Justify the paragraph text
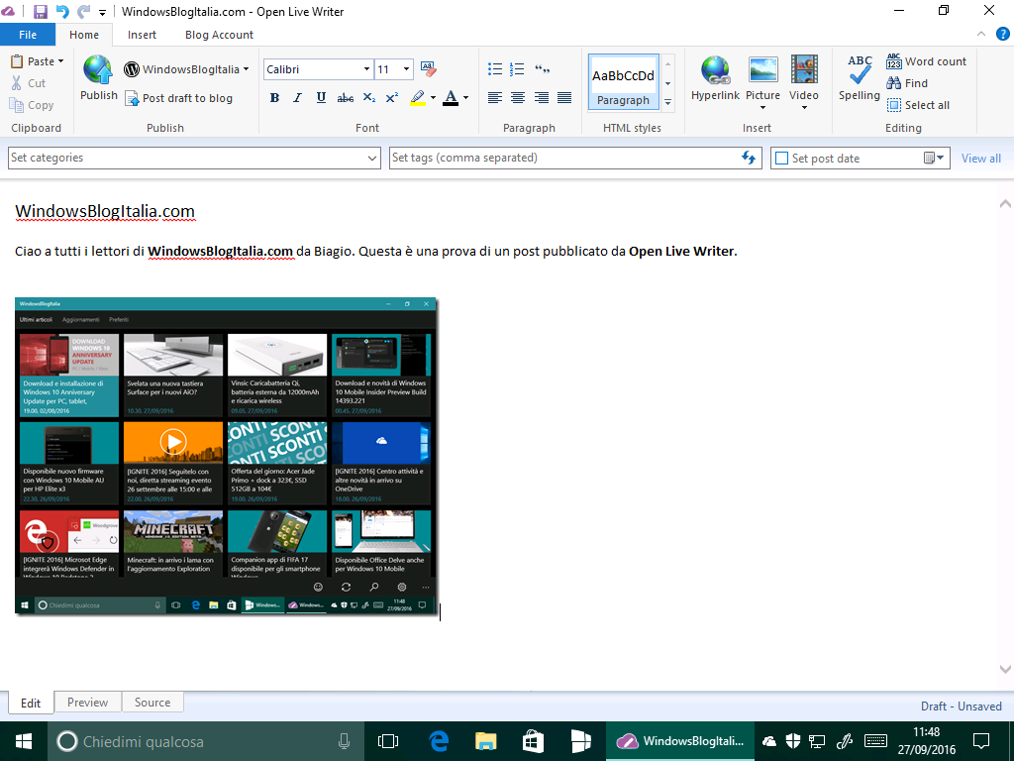The width and height of the screenshot is (1014, 761). tap(564, 98)
